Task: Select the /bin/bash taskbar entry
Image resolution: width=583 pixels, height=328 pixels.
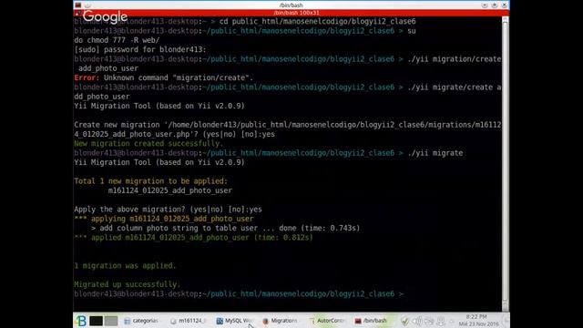Action: [371, 321]
